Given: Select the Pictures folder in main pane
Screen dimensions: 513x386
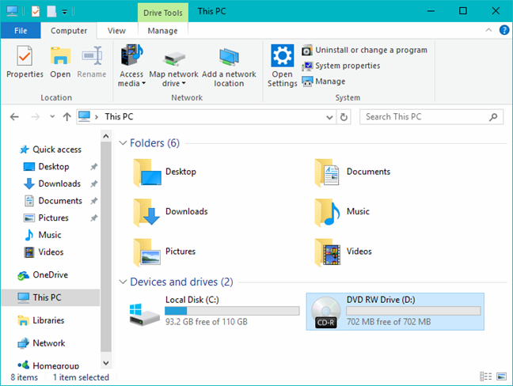Looking at the screenshot, I should (165, 252).
